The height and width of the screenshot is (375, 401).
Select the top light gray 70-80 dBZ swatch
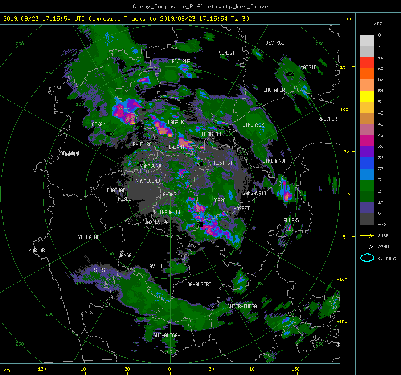(x=367, y=41)
